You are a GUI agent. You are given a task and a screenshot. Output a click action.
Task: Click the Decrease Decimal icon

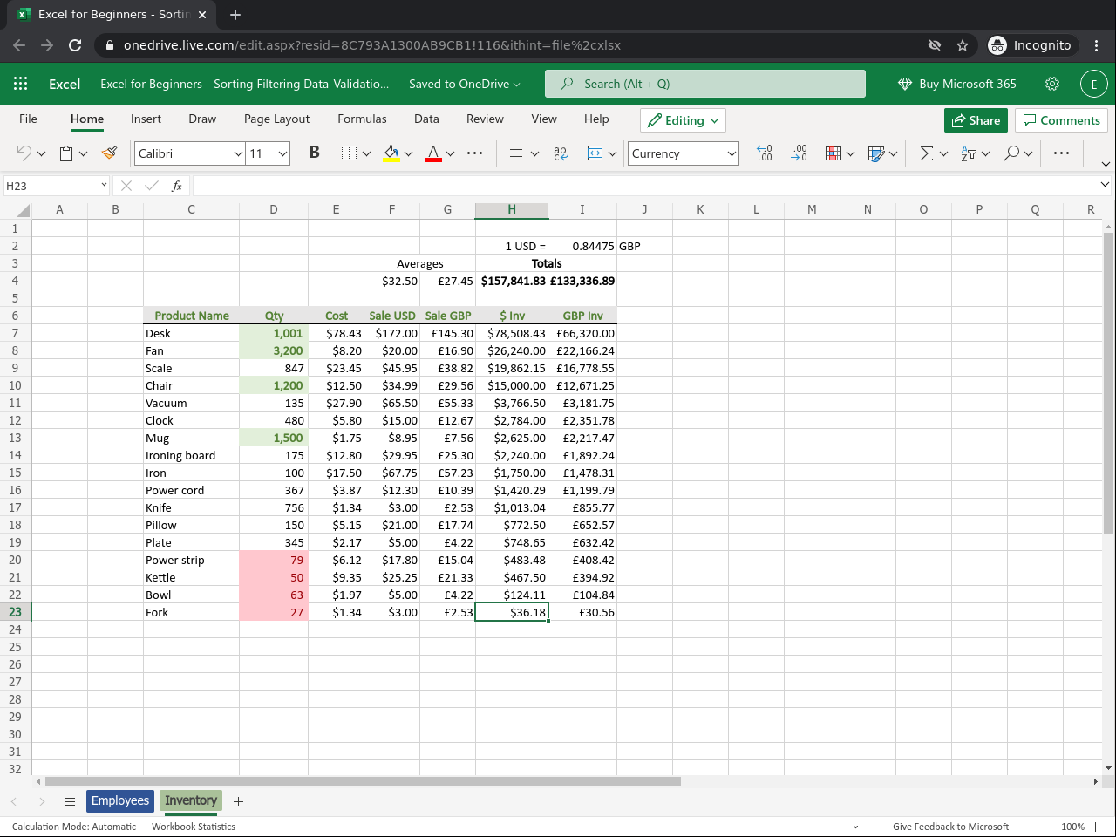point(799,153)
